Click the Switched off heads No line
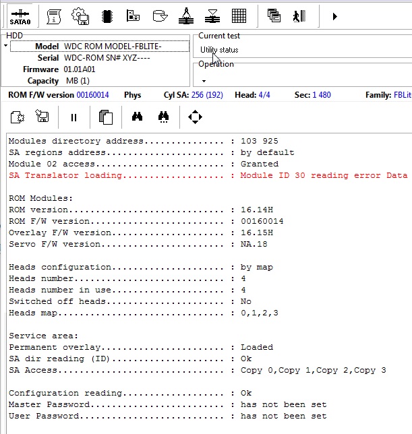Viewport: 412px width, 434px height. tap(130, 301)
